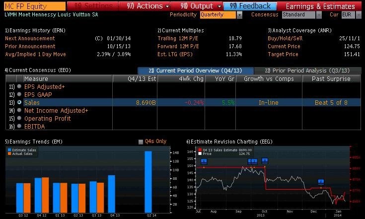Select the Sales radio button

19,102
